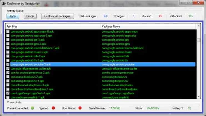Click the Apk Files column header
The image size is (206, 116).
[53, 27]
